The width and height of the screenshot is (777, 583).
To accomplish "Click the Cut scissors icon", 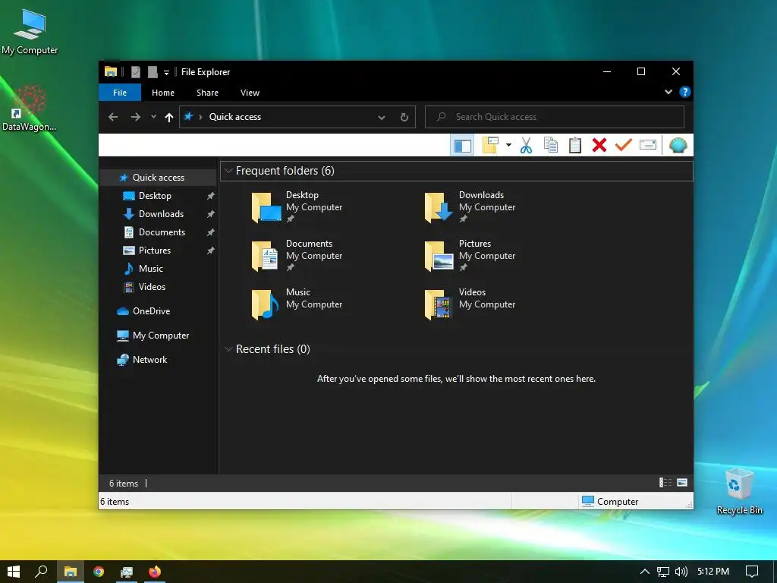I will (x=527, y=145).
